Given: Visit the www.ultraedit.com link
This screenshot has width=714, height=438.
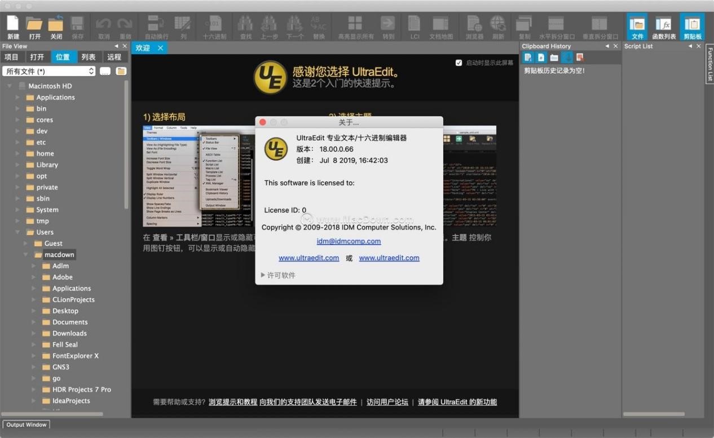Looking at the screenshot, I should coord(308,258).
